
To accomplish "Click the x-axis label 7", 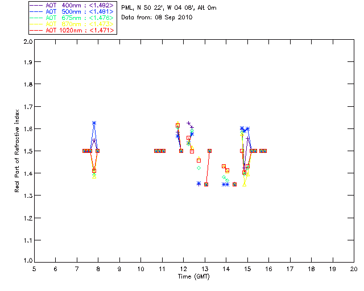I will point(77,269).
